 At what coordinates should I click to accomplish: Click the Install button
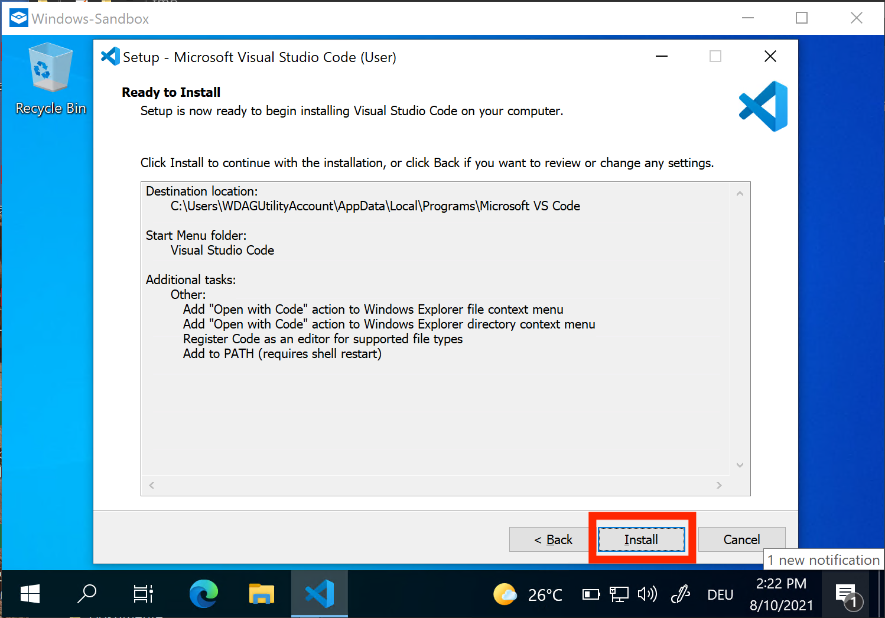click(x=641, y=539)
